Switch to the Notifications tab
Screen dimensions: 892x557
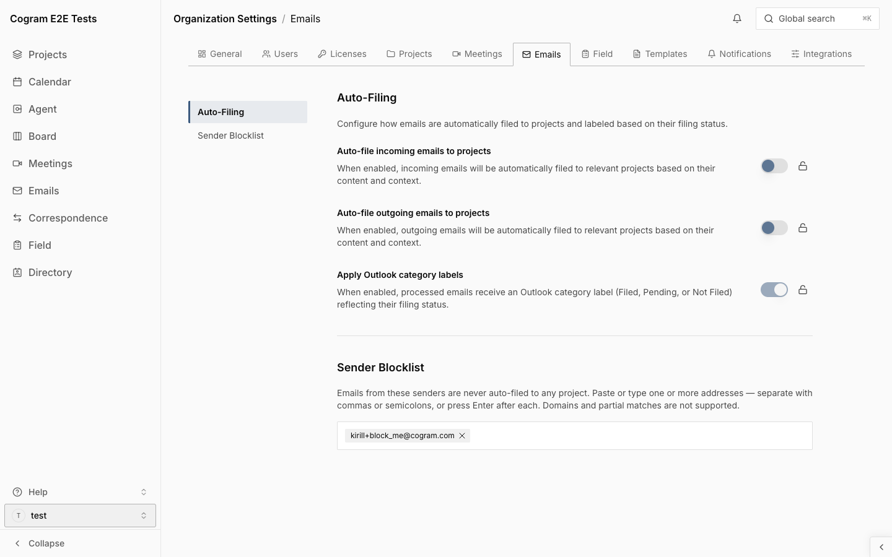click(x=739, y=54)
